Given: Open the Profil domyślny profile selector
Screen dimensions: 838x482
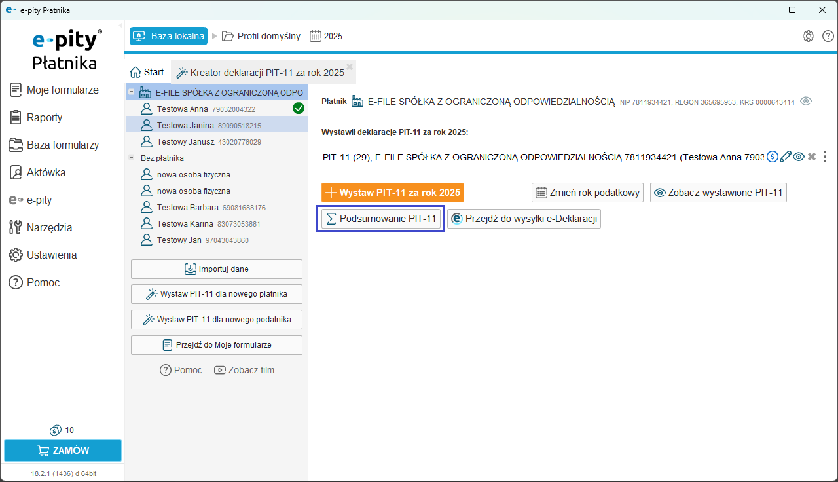Looking at the screenshot, I should tap(261, 36).
